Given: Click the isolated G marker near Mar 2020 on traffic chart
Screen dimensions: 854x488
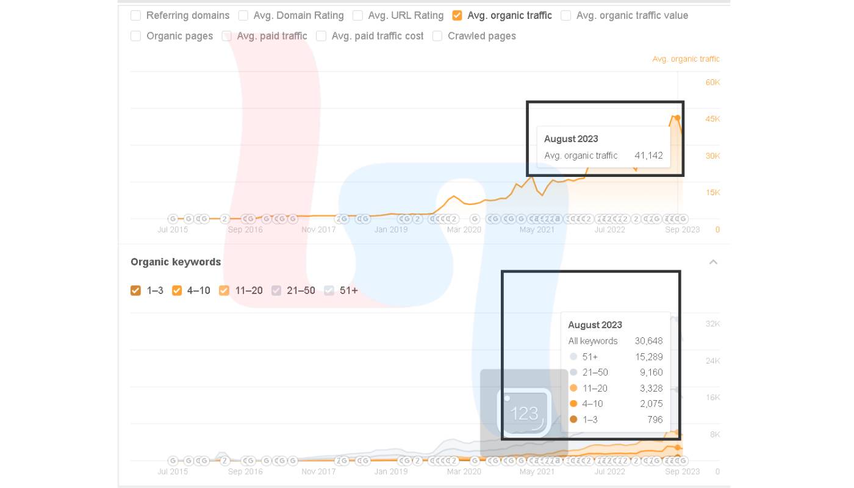Looking at the screenshot, I should (474, 218).
